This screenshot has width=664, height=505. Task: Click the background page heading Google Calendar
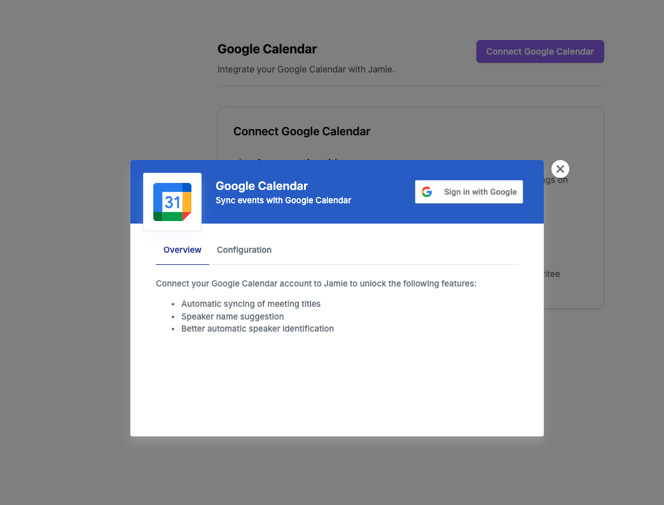266,49
